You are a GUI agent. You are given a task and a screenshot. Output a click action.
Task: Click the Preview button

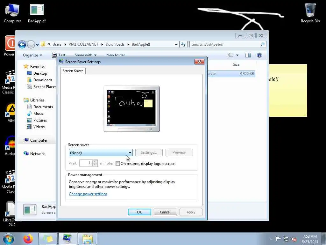(179, 152)
